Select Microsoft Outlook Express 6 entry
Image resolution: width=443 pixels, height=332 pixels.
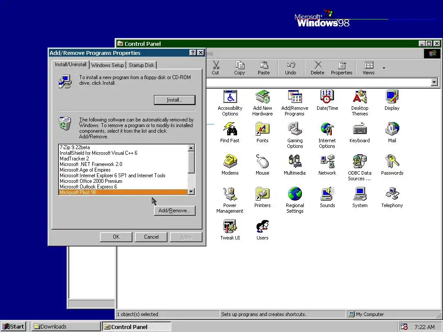[123, 187]
